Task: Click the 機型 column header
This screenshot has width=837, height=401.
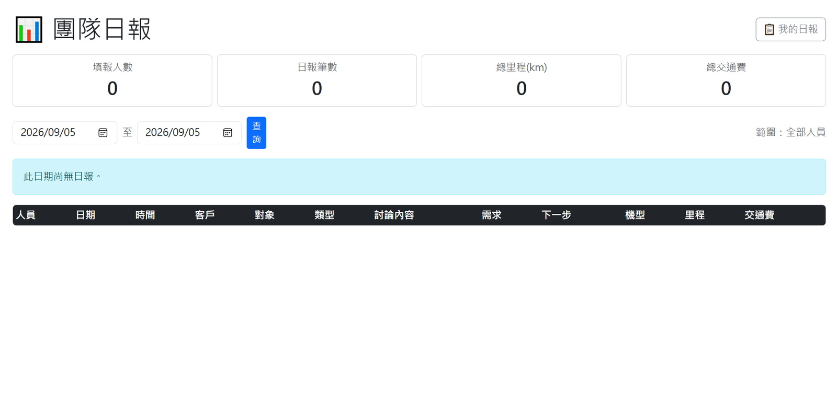Action: [x=635, y=215]
